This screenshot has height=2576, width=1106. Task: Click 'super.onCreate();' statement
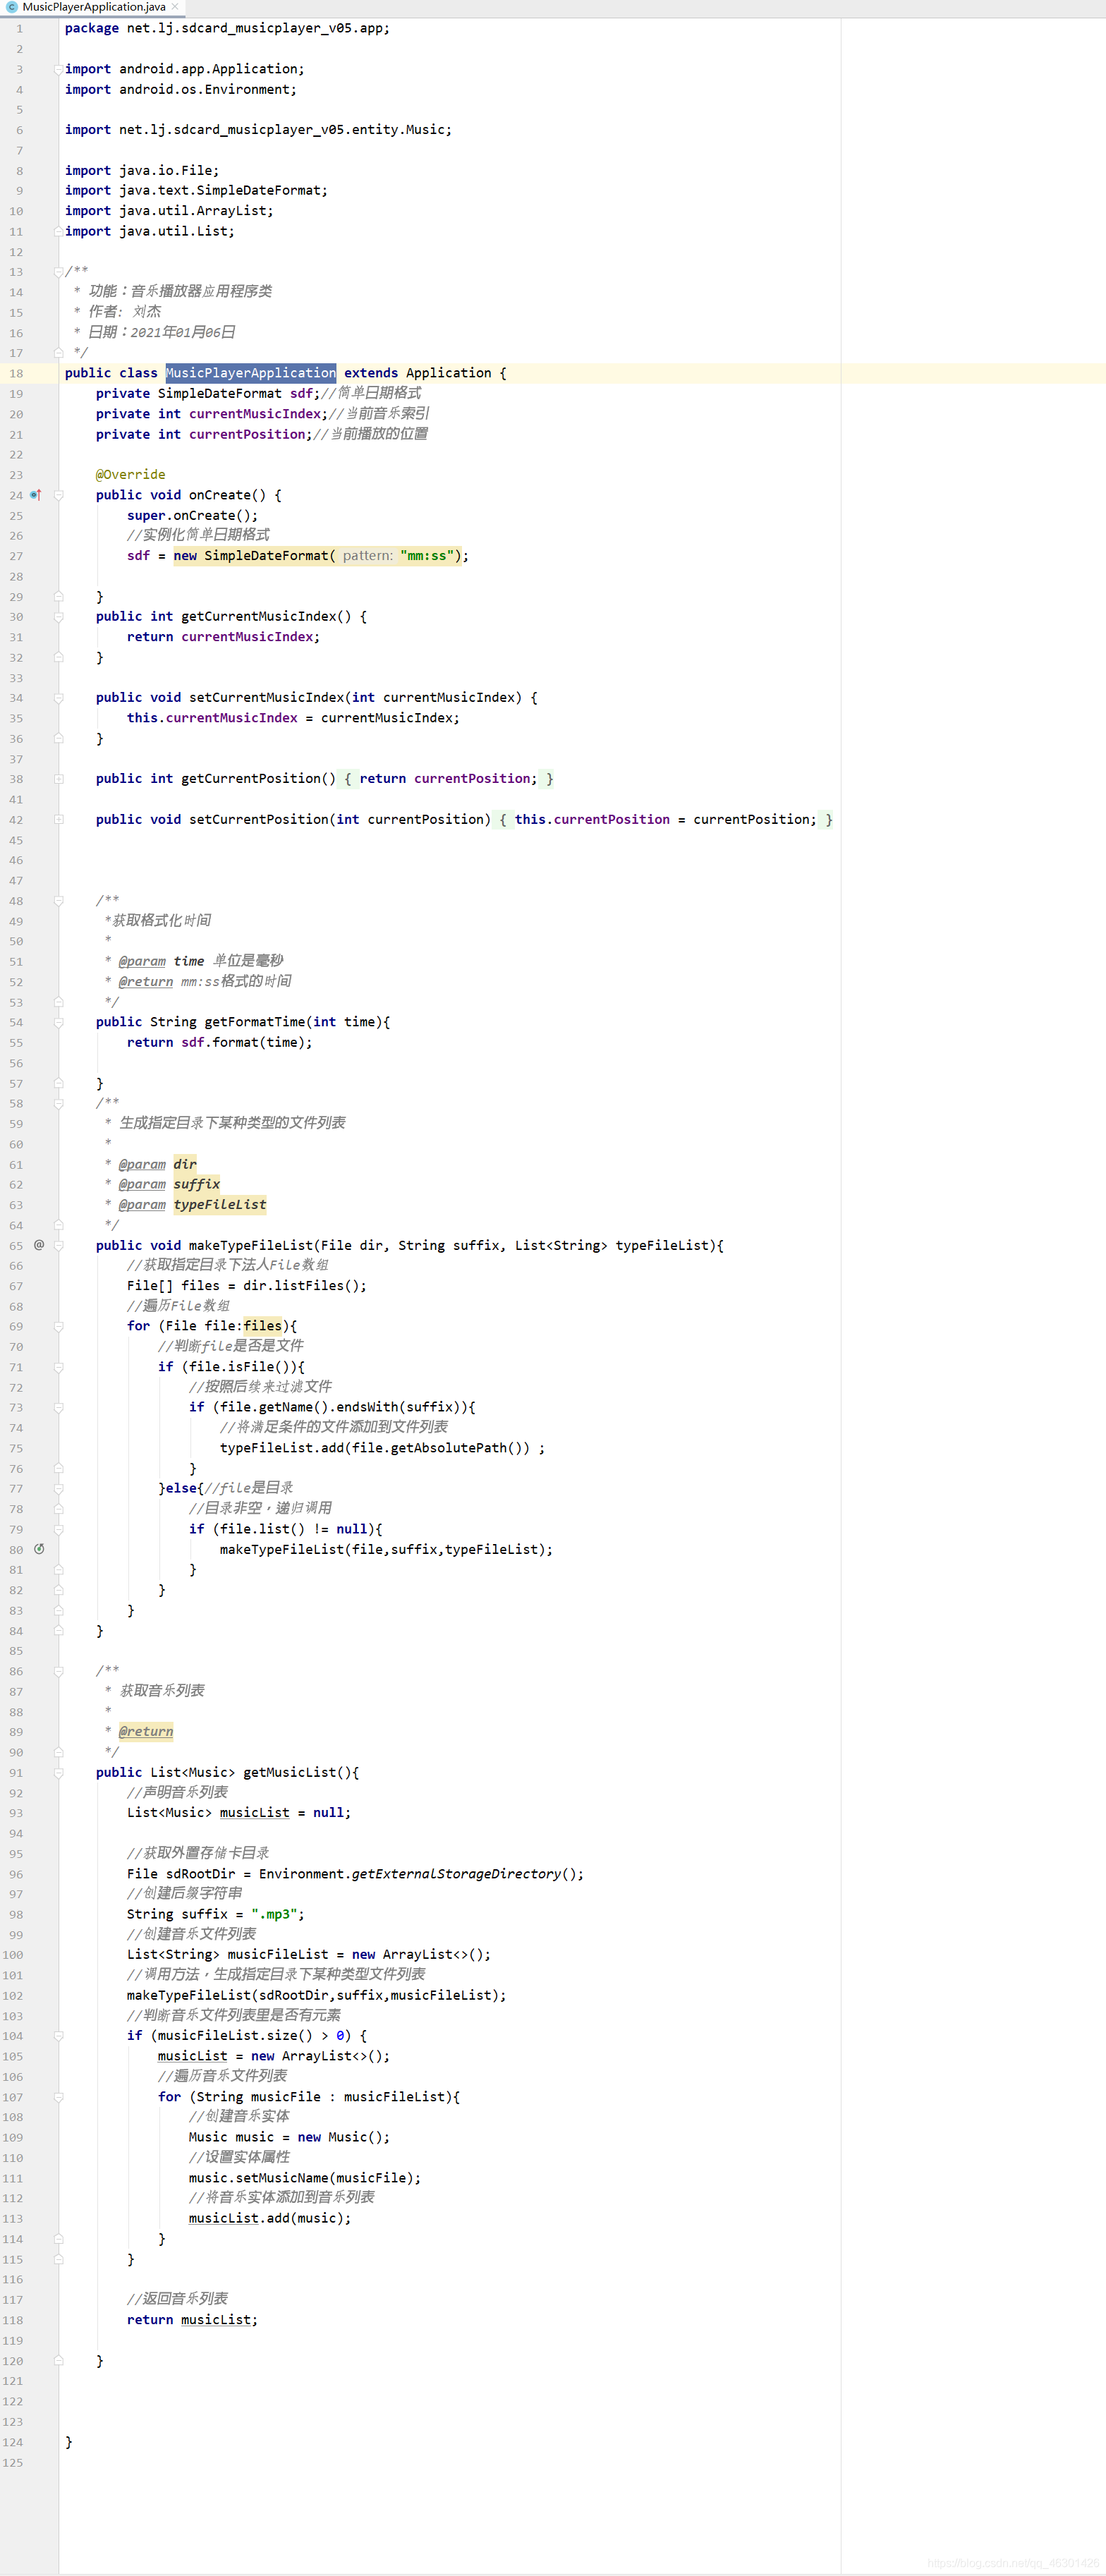point(192,516)
